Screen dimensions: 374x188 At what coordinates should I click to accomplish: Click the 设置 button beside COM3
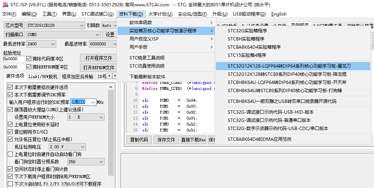pyautogui.click(x=110, y=35)
